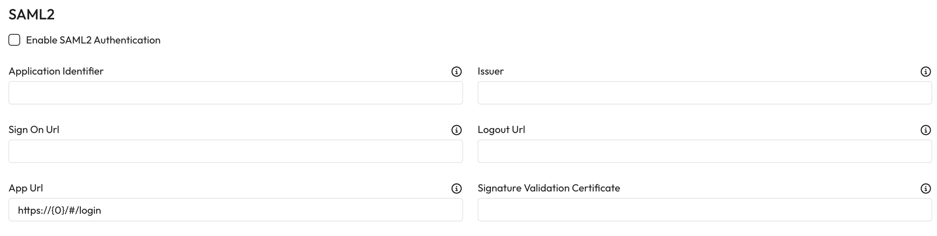
Task: Click the info icon for Application Identifier
Action: pos(456,71)
